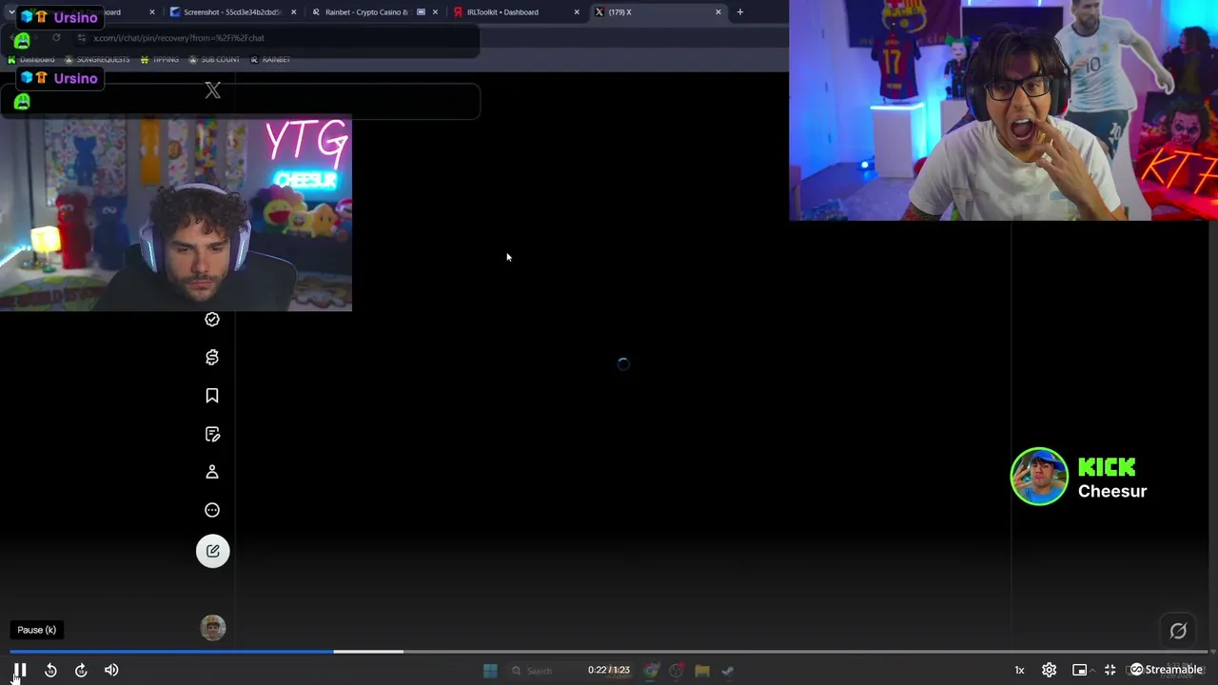Open the SONGREQUESTS bookmark
1218x685 pixels.
(x=97, y=60)
